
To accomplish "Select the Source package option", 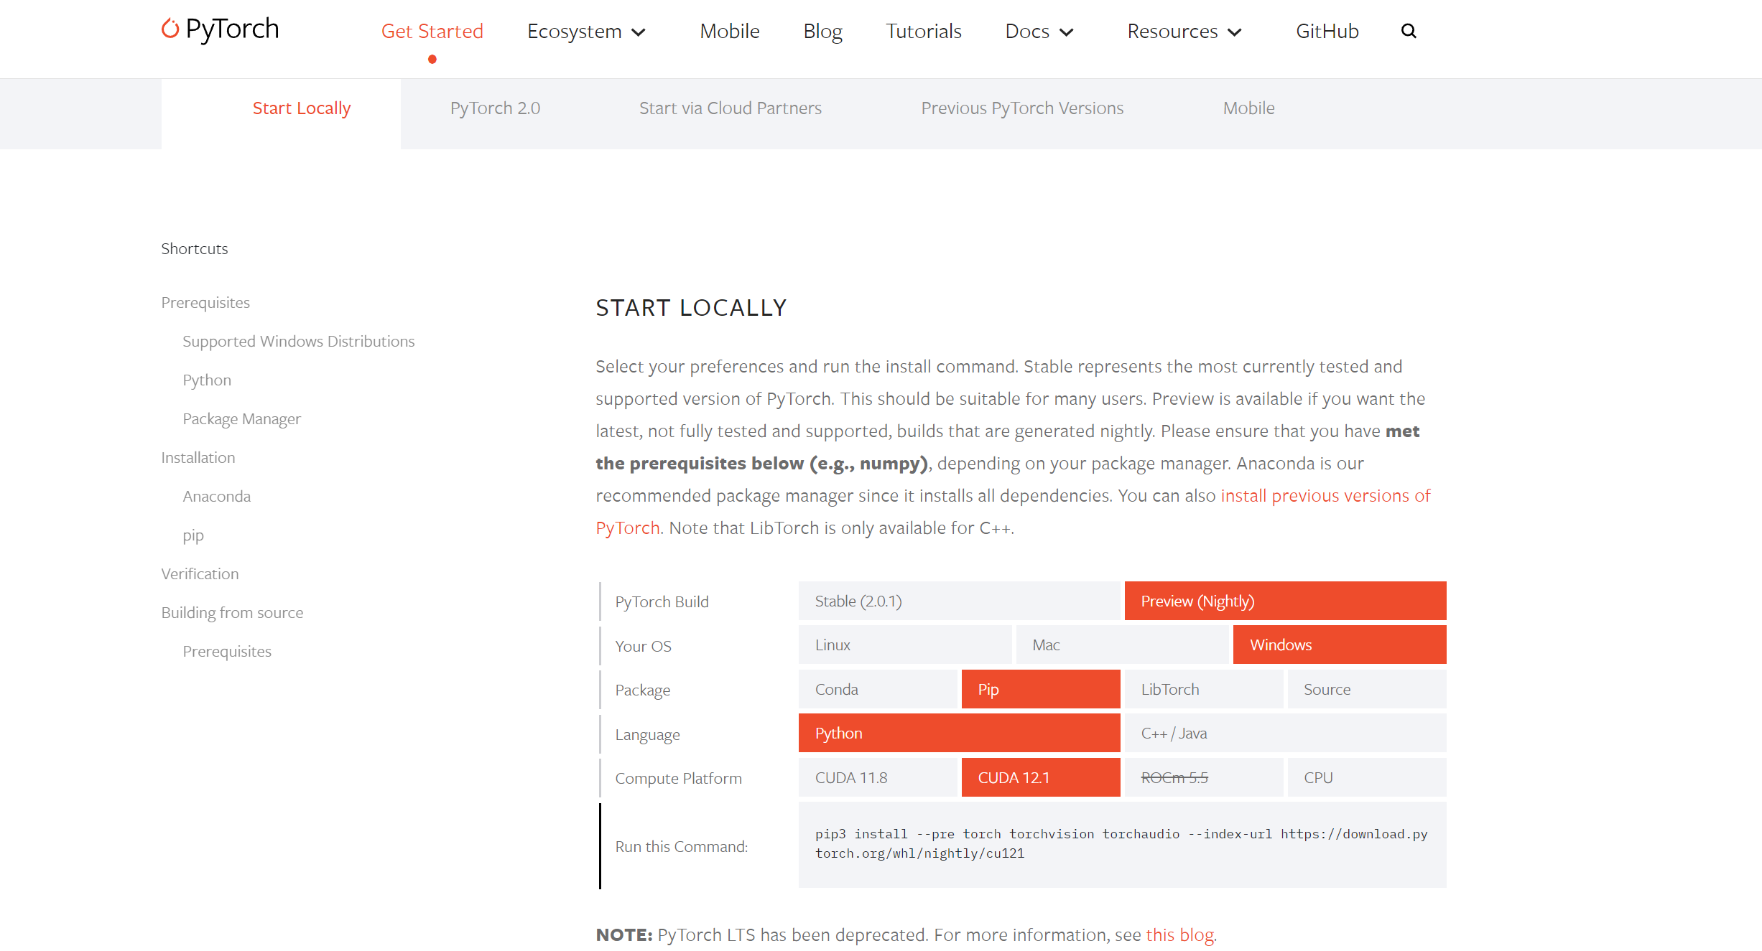I will [1367, 689].
